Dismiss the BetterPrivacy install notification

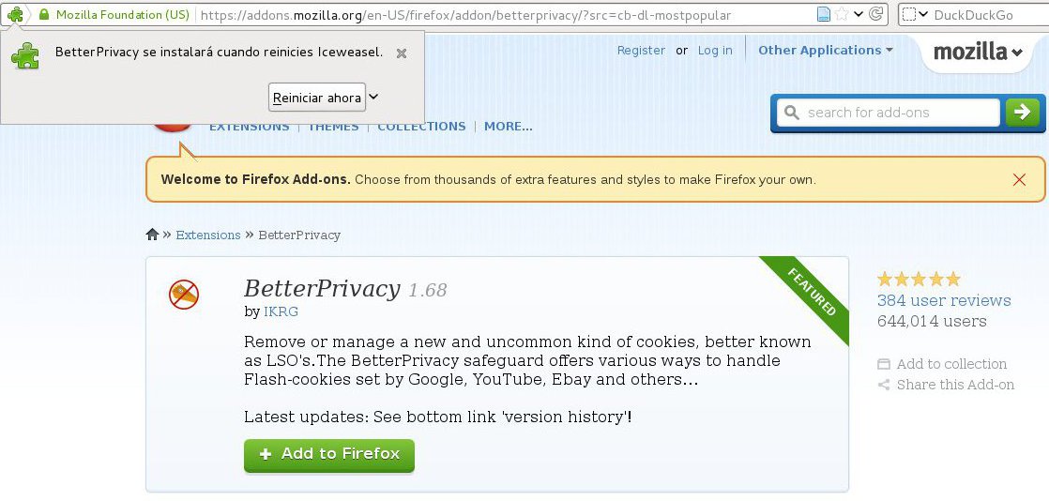[x=402, y=53]
